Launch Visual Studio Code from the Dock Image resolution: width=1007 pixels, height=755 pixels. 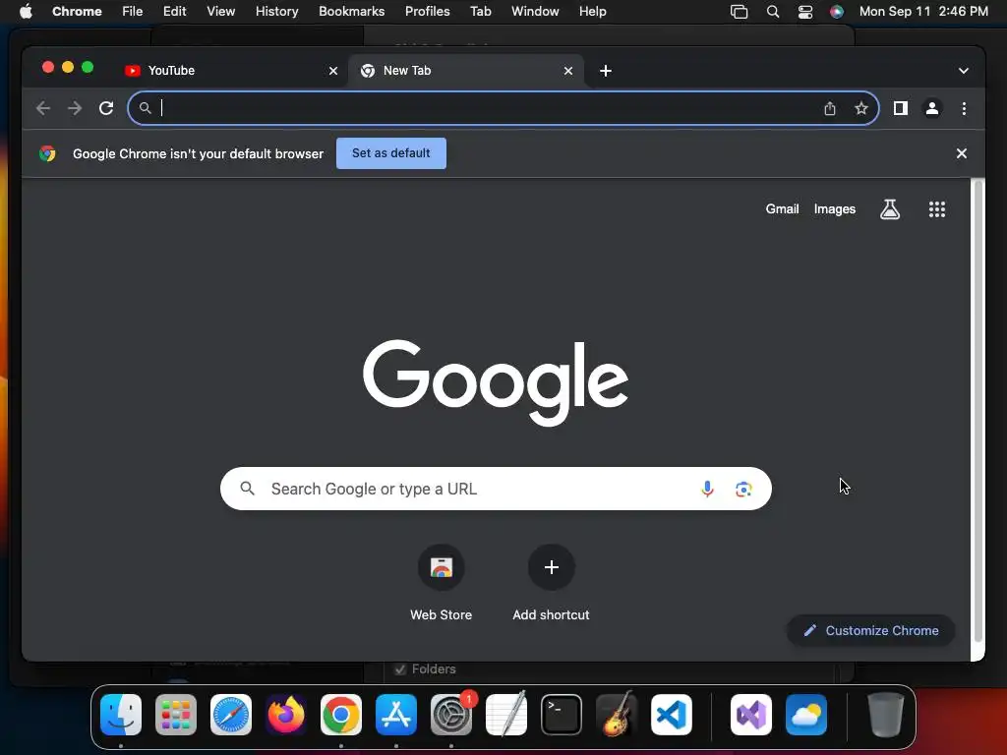click(x=672, y=715)
